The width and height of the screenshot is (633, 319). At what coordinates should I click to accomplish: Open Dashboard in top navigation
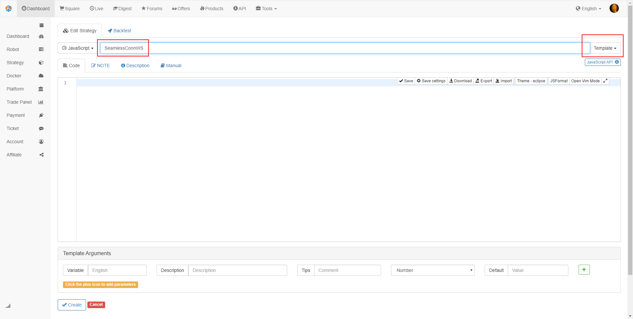coord(36,9)
